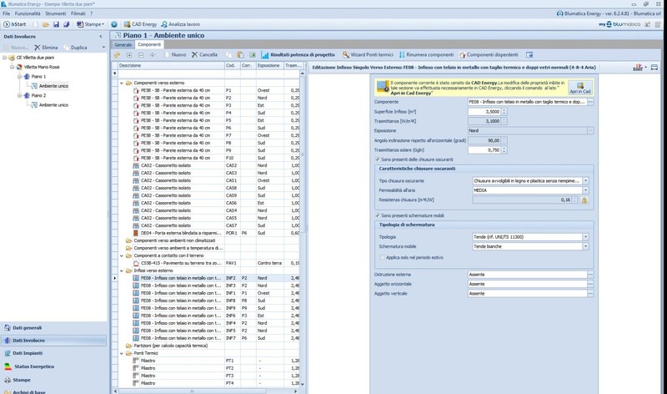Open the Tipo chiusura oscurante dropdown

point(586,181)
